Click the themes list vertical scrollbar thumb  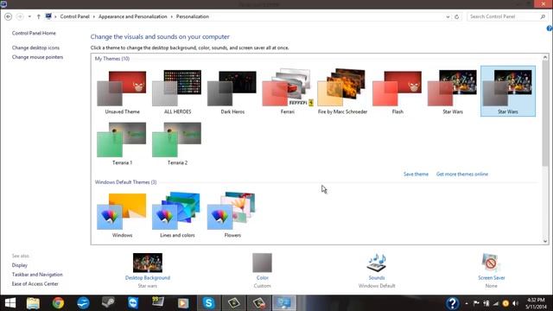coord(545,113)
